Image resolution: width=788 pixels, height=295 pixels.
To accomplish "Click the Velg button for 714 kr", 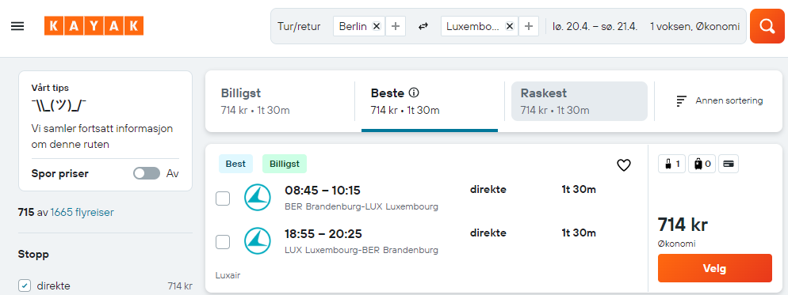I will [714, 268].
